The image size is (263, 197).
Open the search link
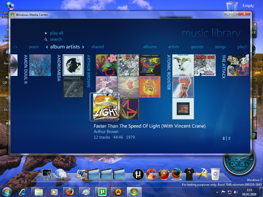tap(56, 39)
